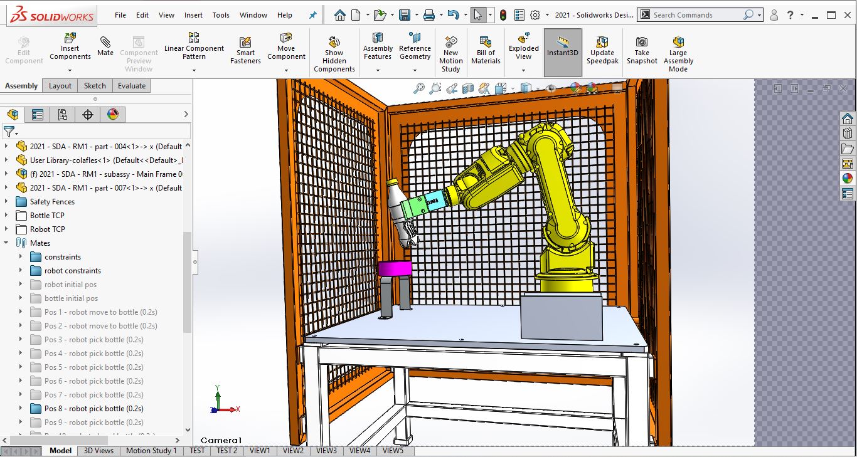Open Custom Properties task pane icon

[848, 194]
